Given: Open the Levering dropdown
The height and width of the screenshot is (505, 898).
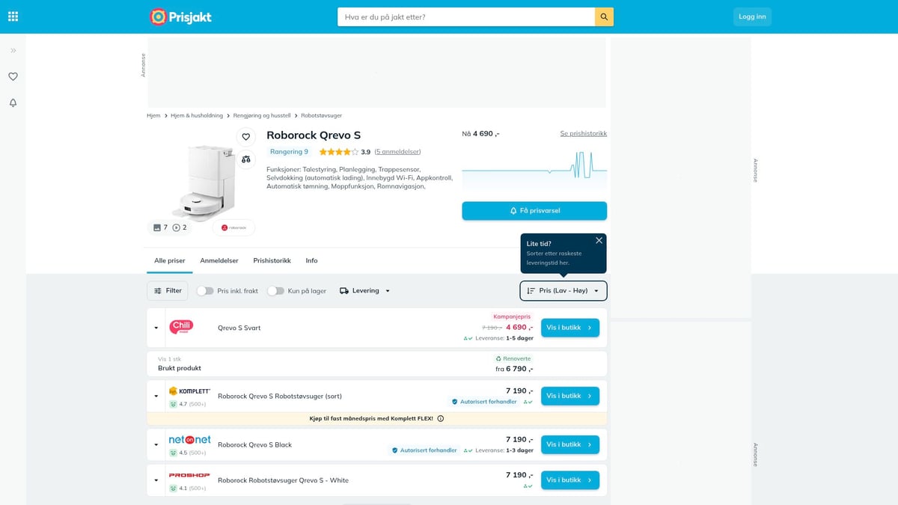Looking at the screenshot, I should click(365, 291).
